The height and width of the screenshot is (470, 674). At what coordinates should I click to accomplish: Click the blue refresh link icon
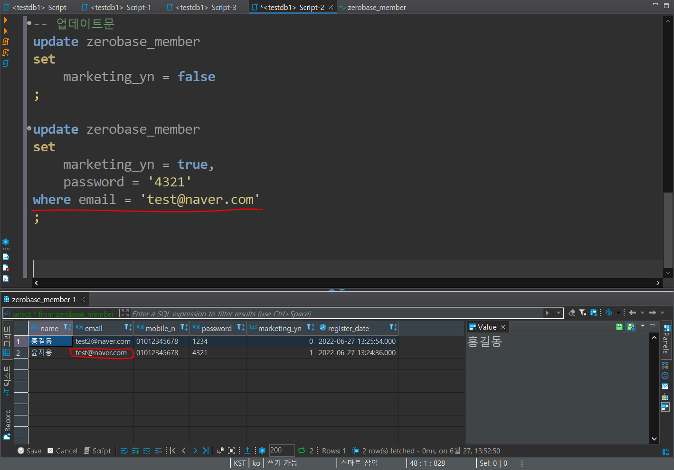609,313
